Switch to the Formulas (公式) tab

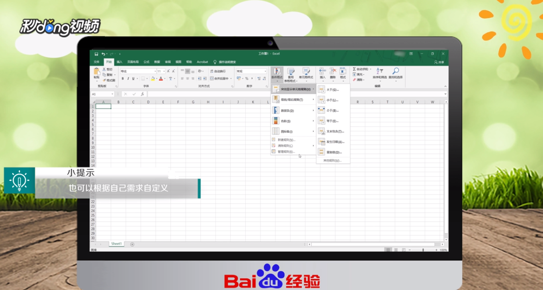[x=146, y=62]
